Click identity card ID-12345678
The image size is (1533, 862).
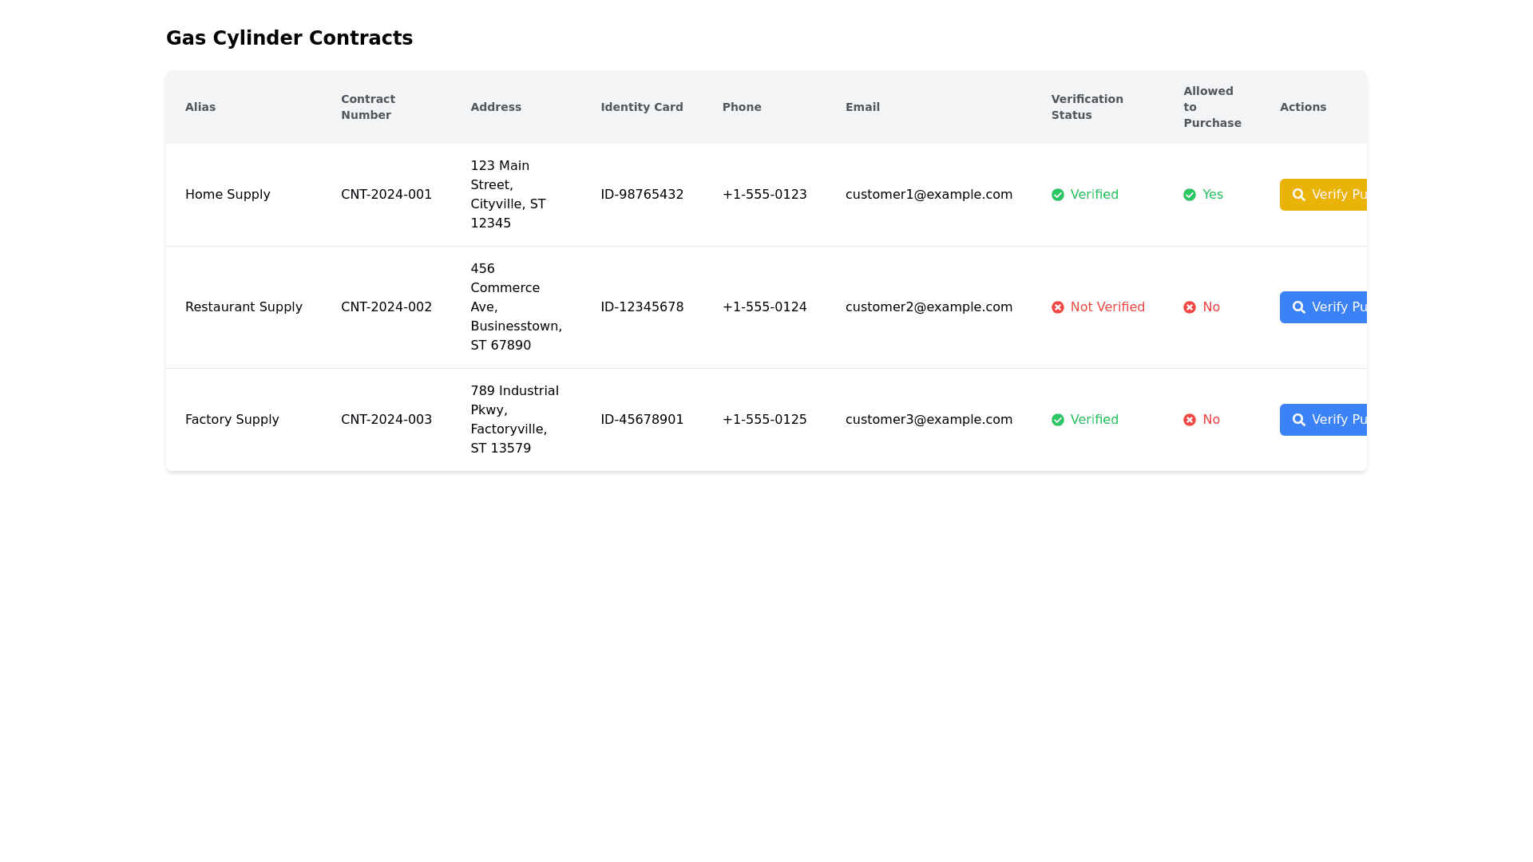pyautogui.click(x=642, y=307)
